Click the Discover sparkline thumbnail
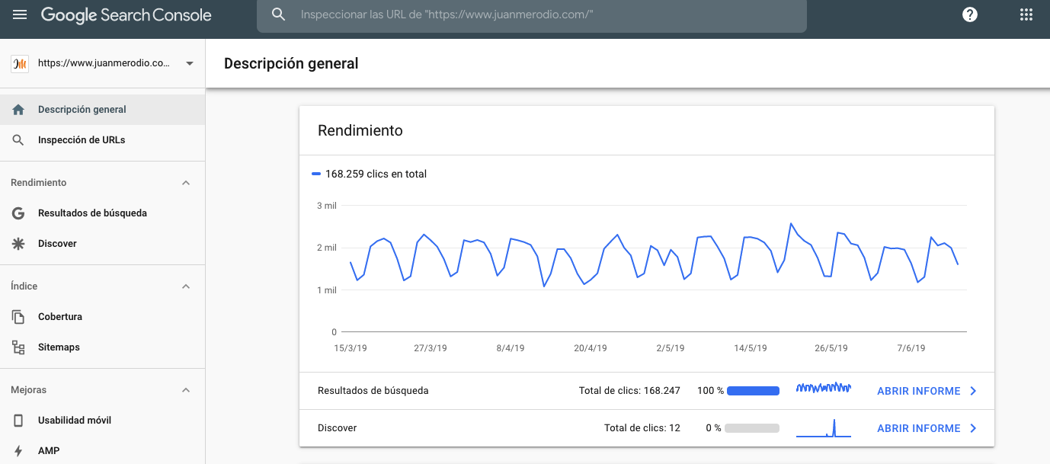 [824, 428]
